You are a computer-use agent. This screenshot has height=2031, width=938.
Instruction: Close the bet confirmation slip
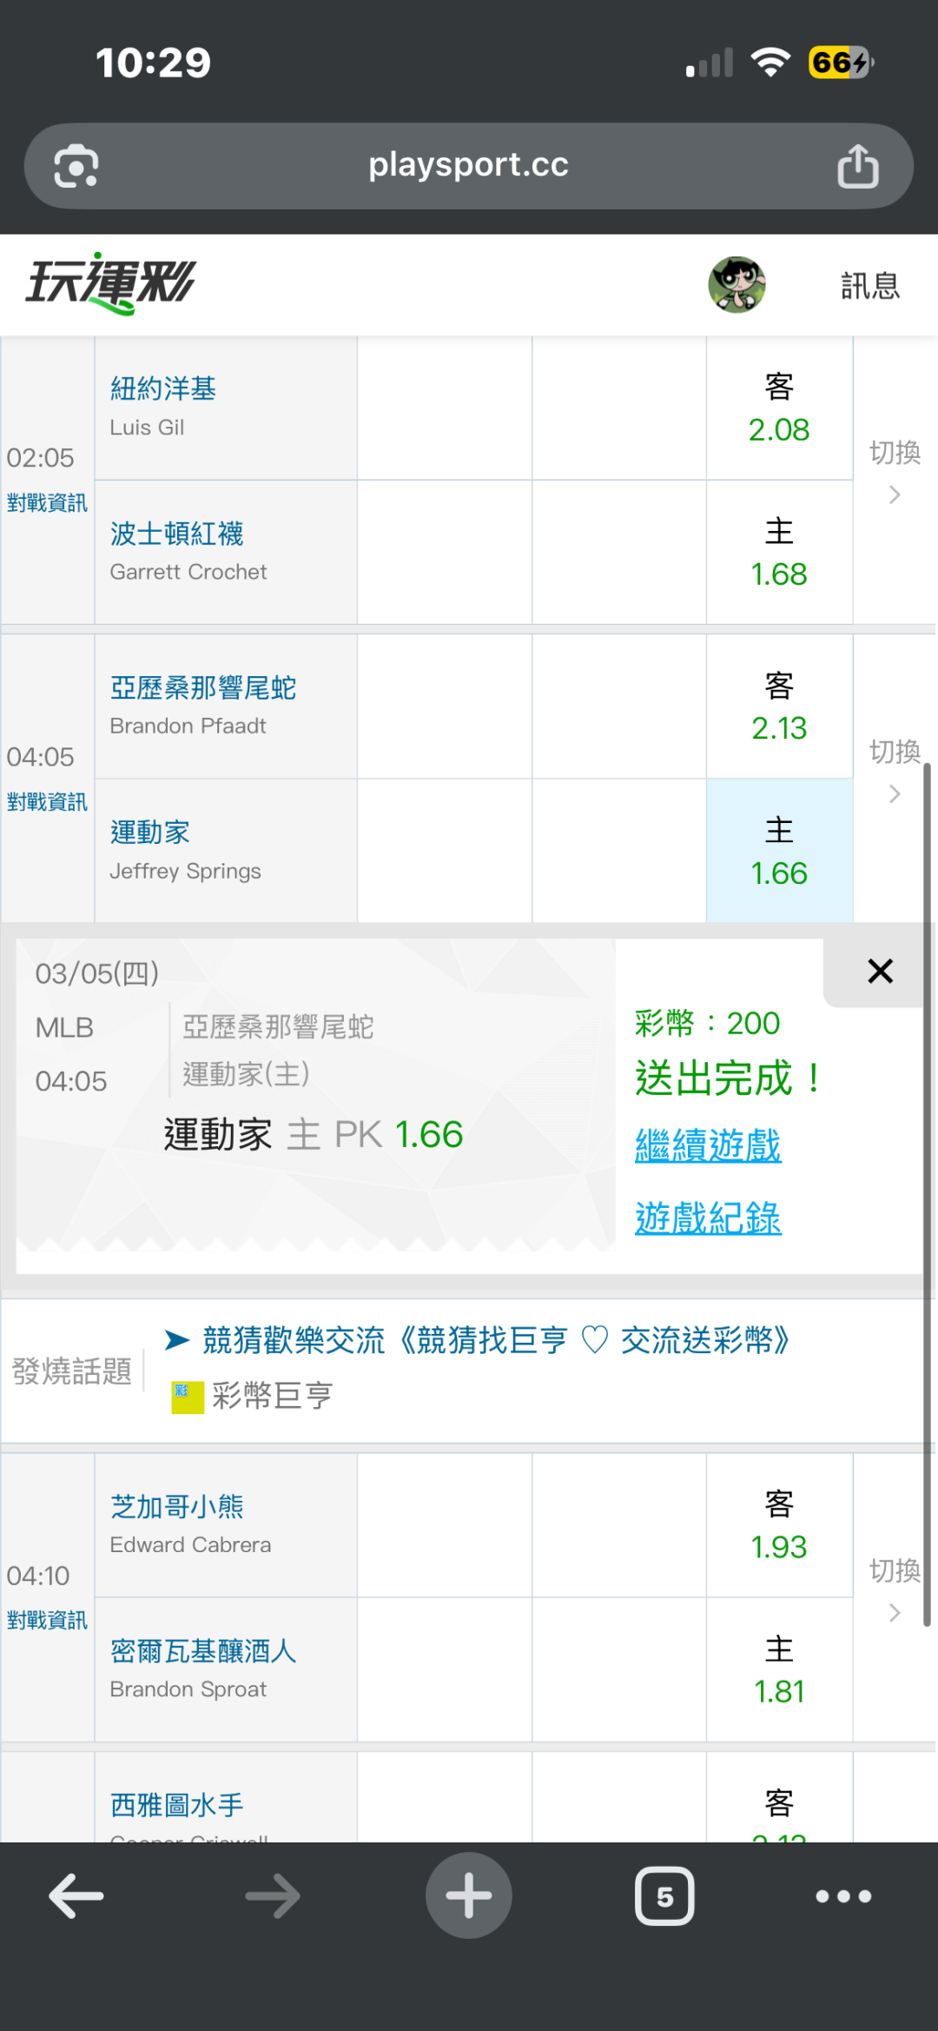[880, 972]
